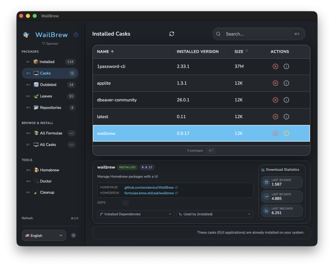This screenshot has height=268, width=334.
Task: Click the 4.885 downloads value
Action: tap(276, 199)
